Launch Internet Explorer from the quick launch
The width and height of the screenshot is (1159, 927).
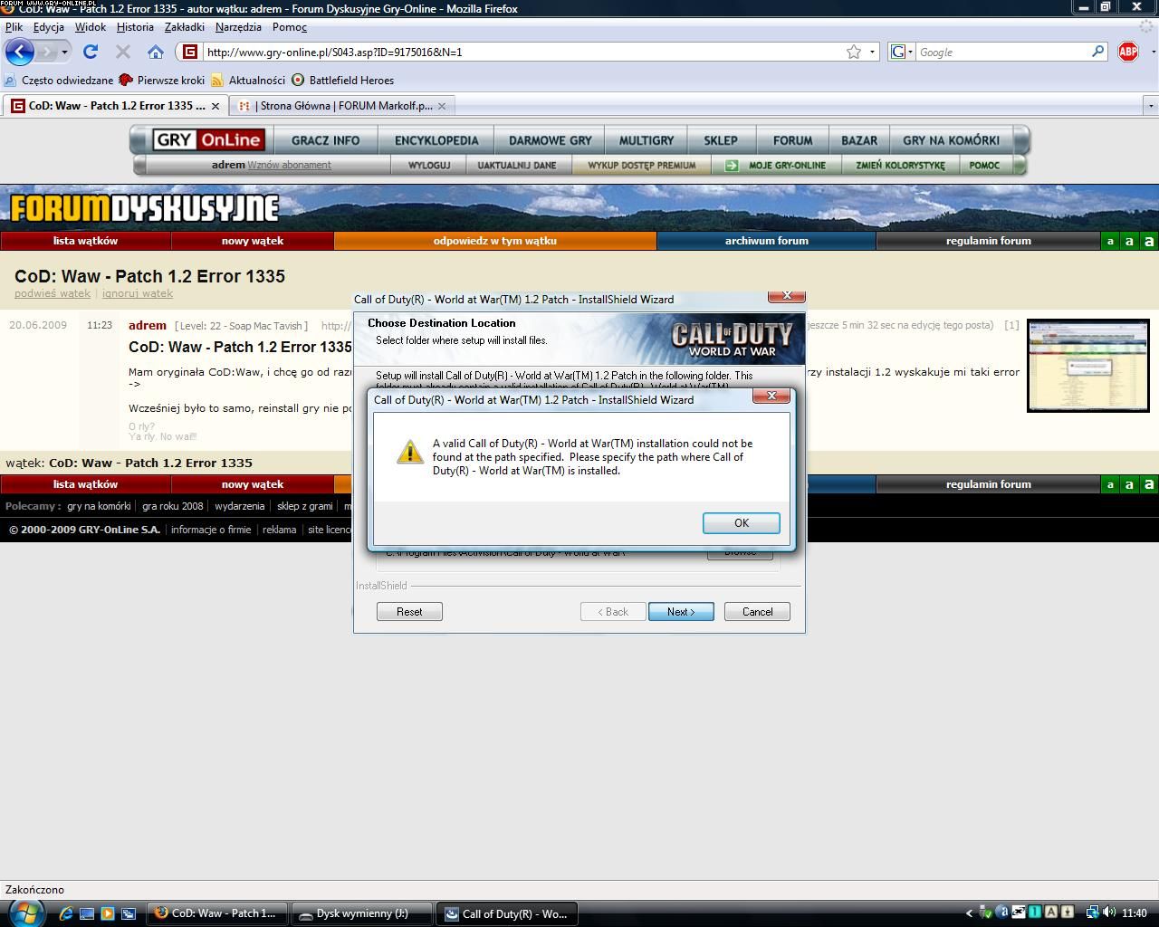tap(66, 913)
